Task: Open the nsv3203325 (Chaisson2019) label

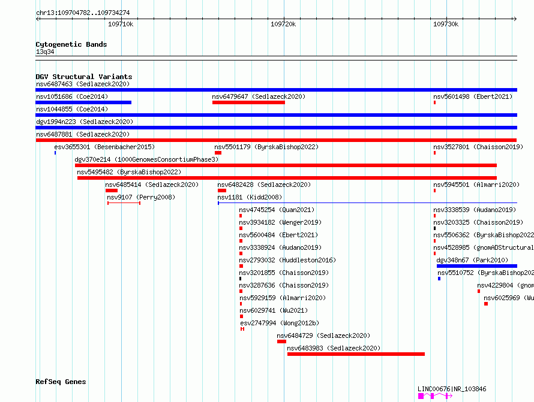Action: (478, 222)
